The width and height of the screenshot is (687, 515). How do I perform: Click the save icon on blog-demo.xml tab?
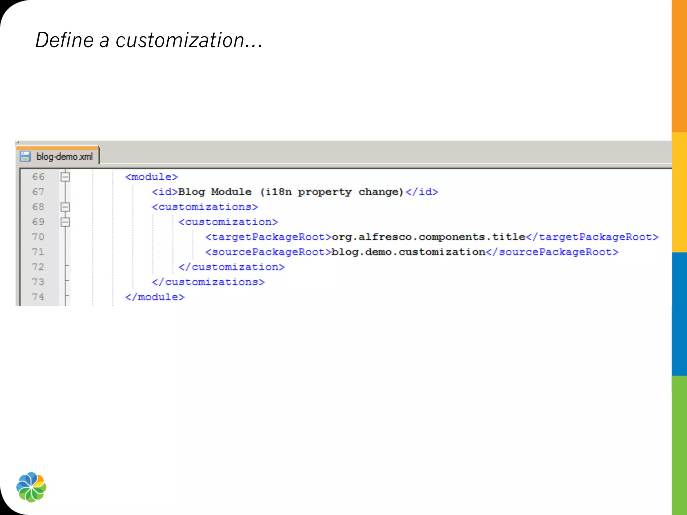[x=25, y=156]
